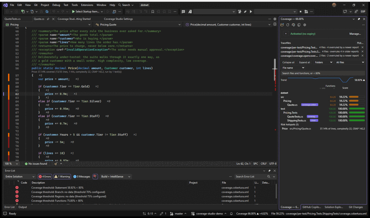Open Coverage panel settings gear
Viewport: 370px width, 218px height.
pyautogui.click(x=304, y=25)
